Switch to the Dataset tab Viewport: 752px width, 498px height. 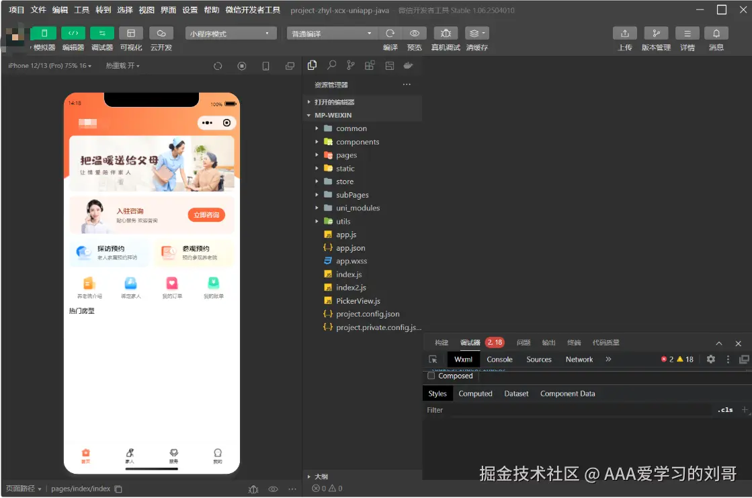coord(516,393)
